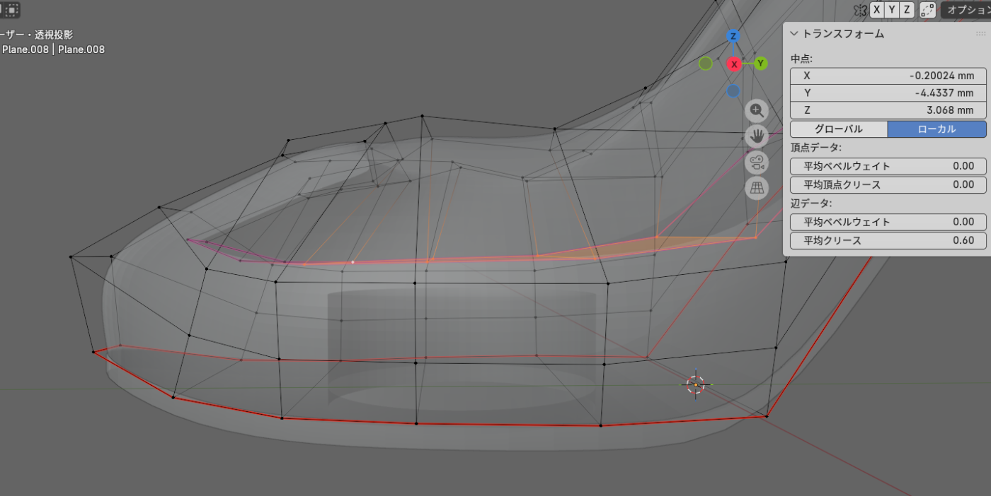The width and height of the screenshot is (991, 496).
Task: Click the zoom magnifier icon in viewport
Action: 757,110
